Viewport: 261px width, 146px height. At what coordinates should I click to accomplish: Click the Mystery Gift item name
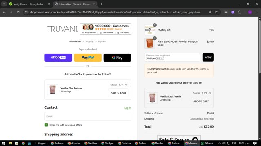click(x=164, y=30)
